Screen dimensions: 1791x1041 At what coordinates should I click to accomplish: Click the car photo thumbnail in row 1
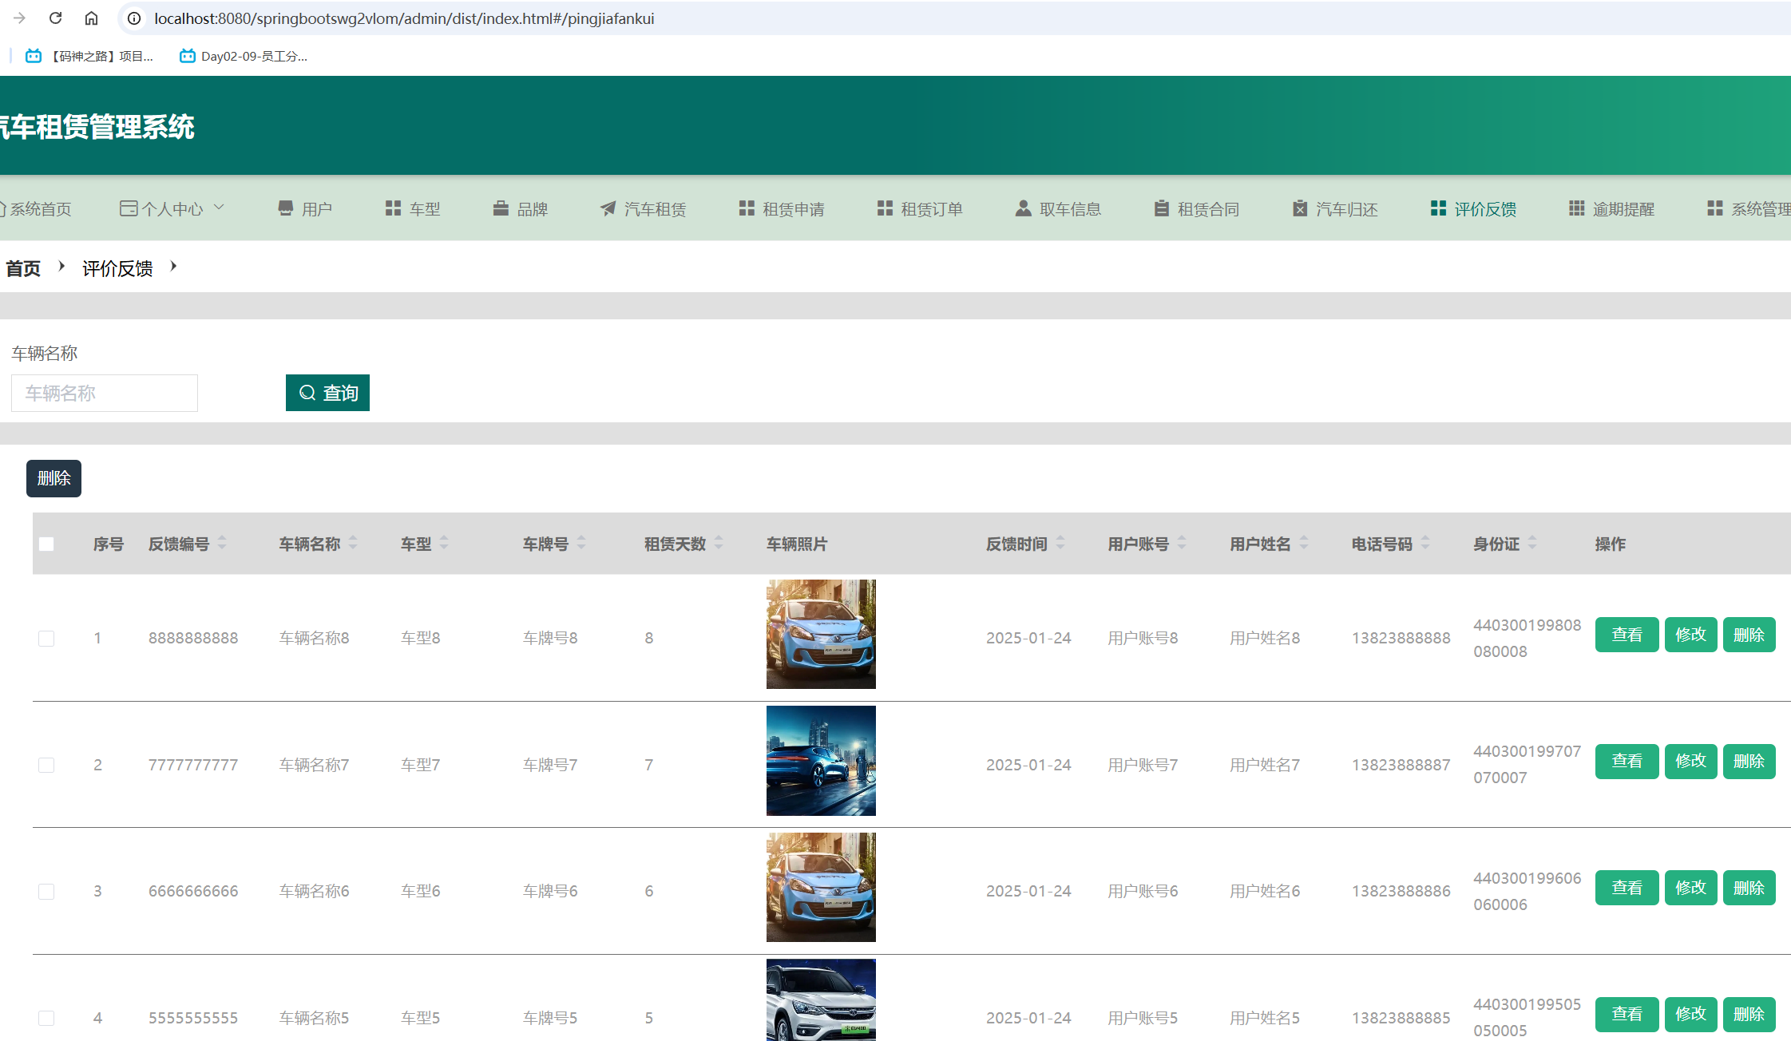tap(821, 634)
